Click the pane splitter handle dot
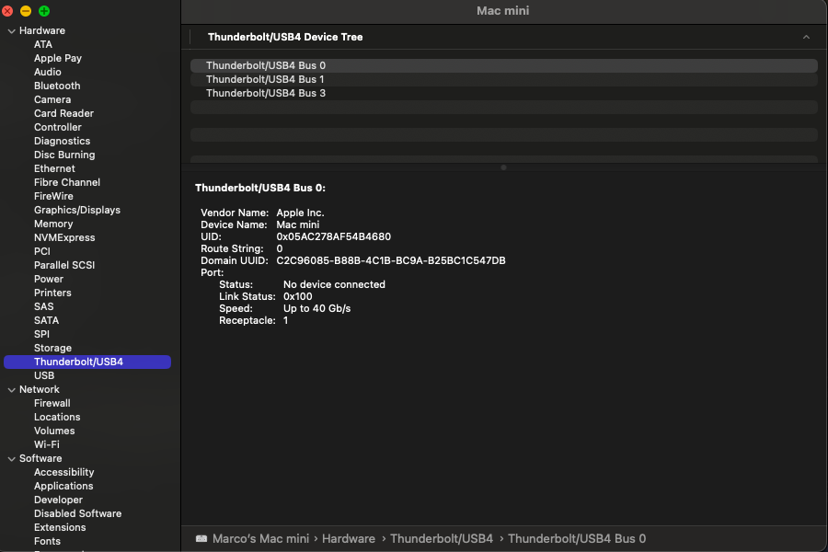828x552 pixels. tap(503, 167)
